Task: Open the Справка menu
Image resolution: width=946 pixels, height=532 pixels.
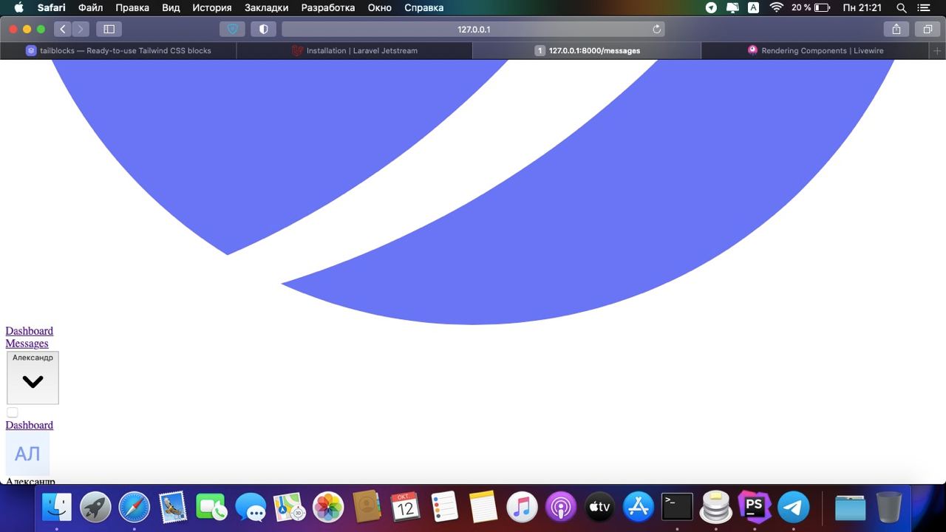Action: [x=424, y=7]
